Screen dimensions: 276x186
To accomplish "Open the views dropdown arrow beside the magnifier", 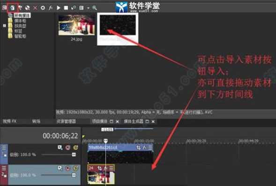I will click(88, 8).
